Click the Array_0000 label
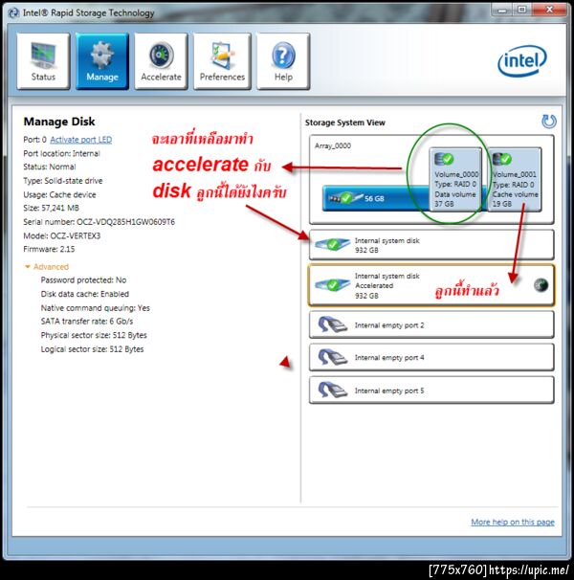574x580 pixels. [x=333, y=145]
